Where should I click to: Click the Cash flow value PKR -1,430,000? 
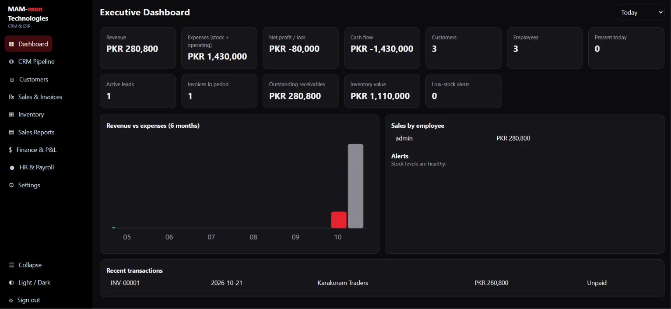coord(382,49)
